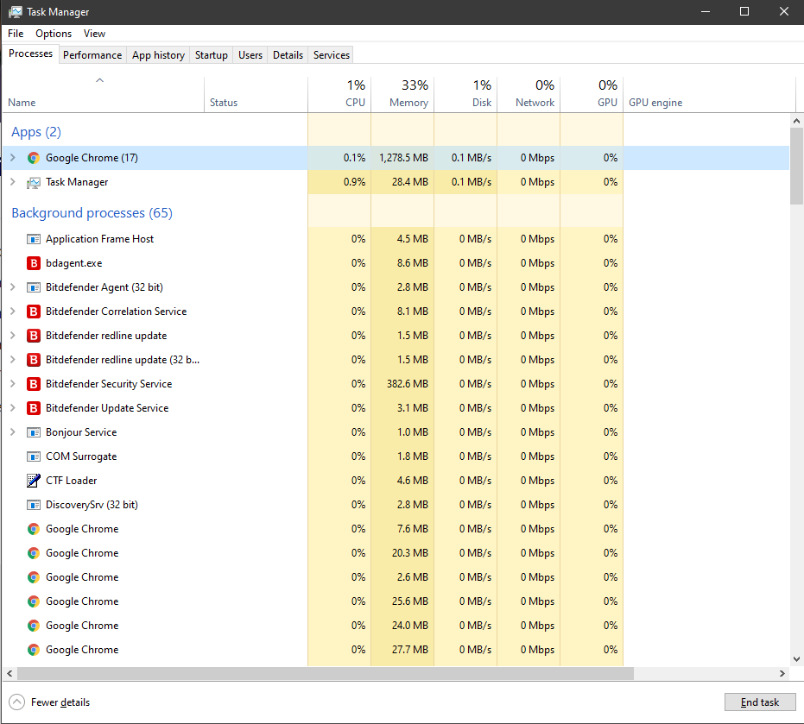Click the Bitdefender redline update (32 b... icon

coord(34,360)
